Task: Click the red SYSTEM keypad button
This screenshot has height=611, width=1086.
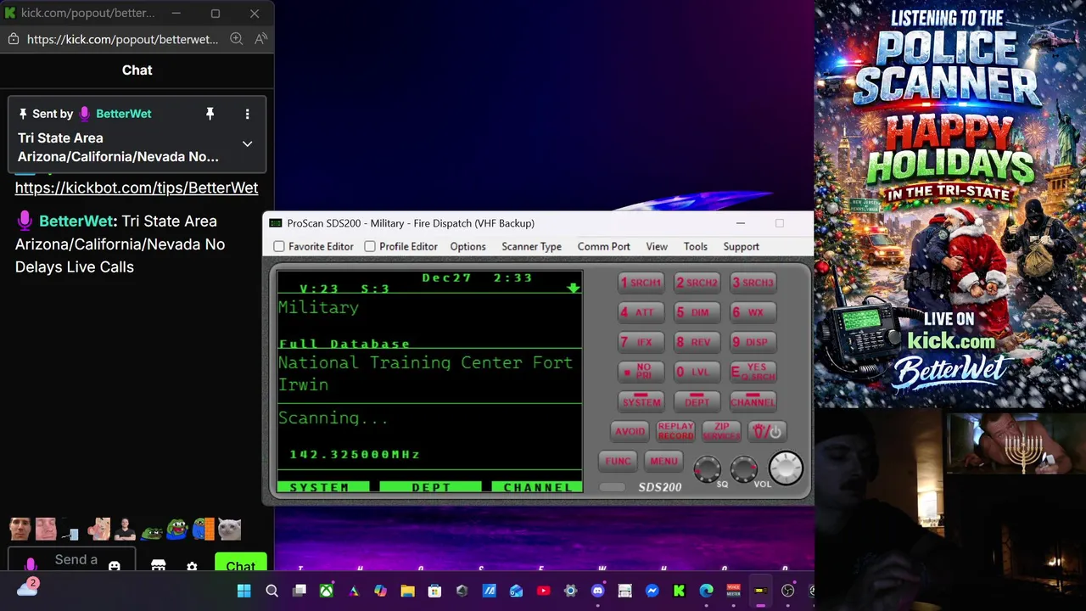Action: click(x=641, y=401)
